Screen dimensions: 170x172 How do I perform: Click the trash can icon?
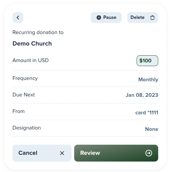coord(152,18)
